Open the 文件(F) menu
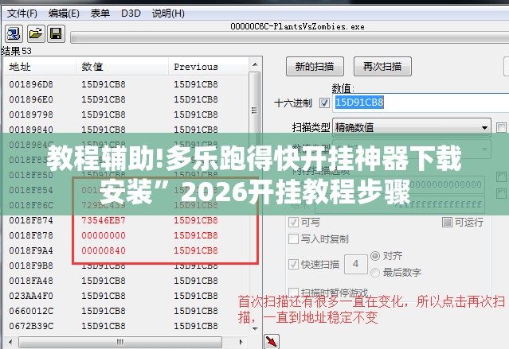The width and height of the screenshot is (509, 349). click(22, 14)
